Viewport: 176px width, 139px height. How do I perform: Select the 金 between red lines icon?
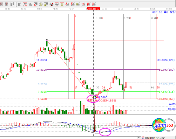click(x=62, y=4)
